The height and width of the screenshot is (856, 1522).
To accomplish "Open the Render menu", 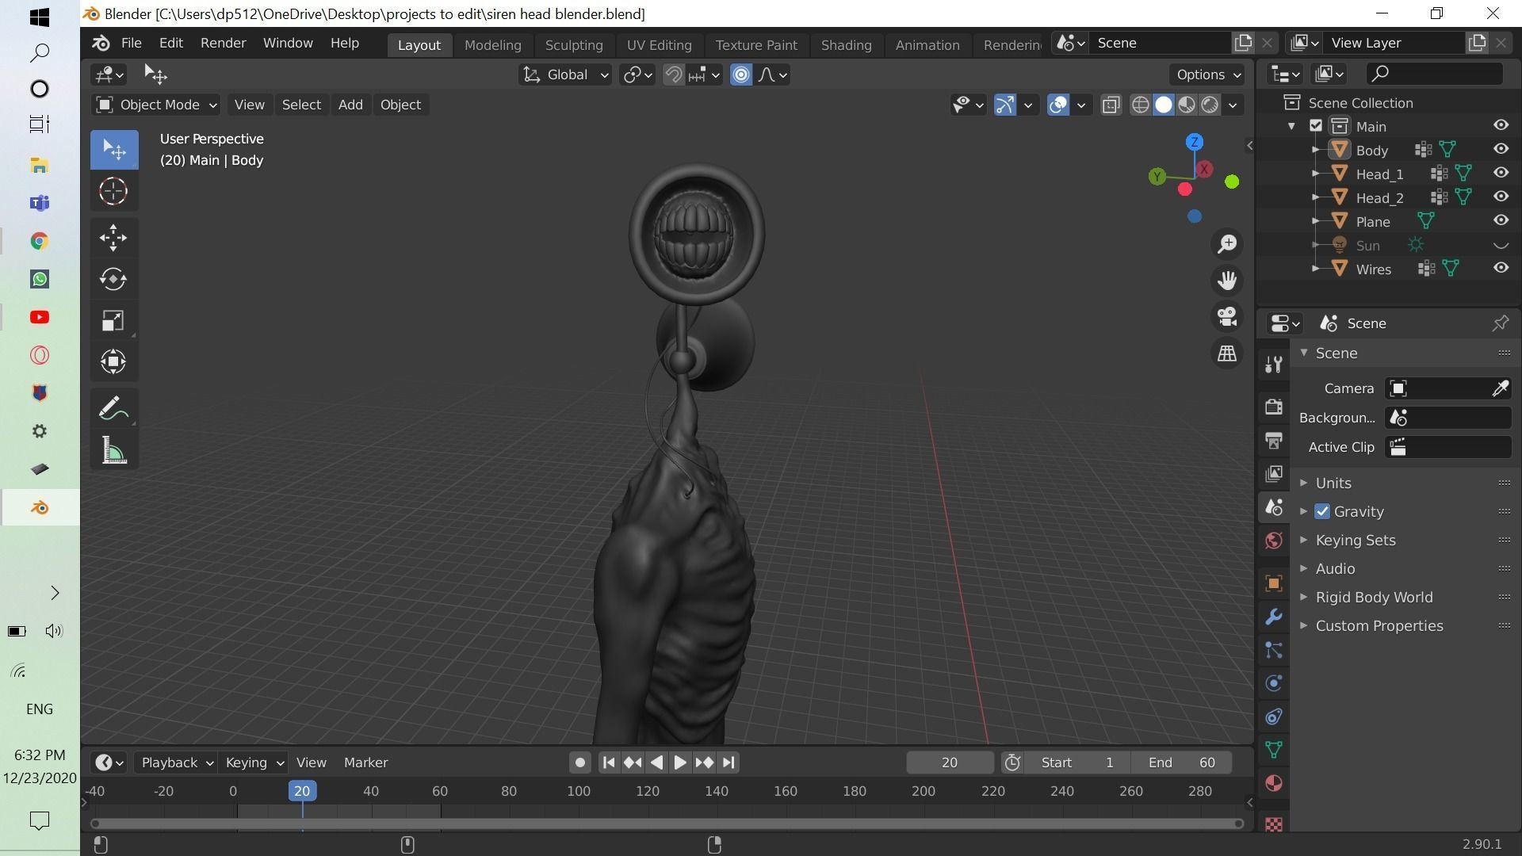I will (x=223, y=43).
